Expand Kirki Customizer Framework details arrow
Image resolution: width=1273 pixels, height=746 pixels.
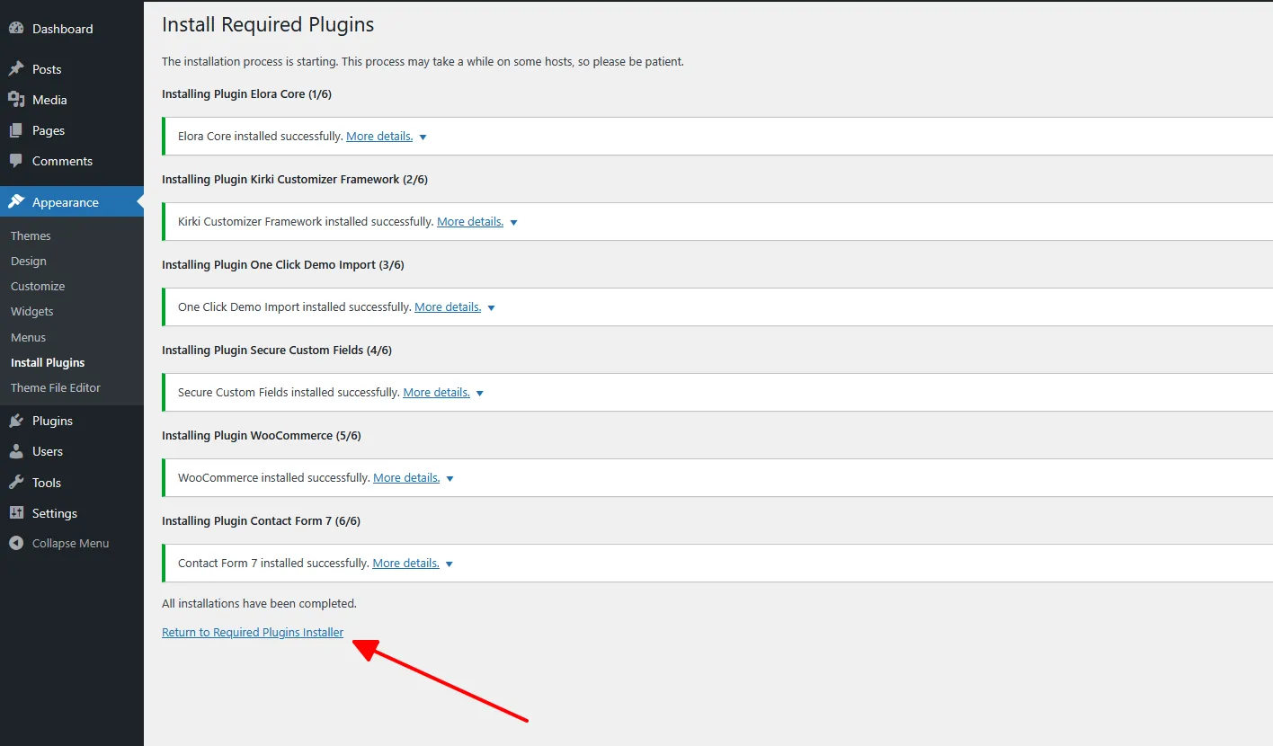click(x=514, y=223)
